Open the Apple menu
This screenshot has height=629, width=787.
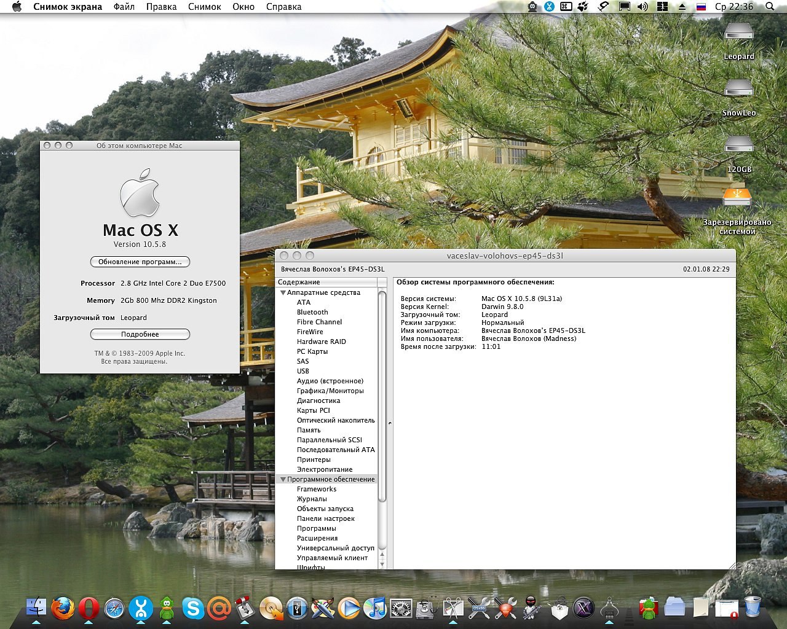[17, 7]
